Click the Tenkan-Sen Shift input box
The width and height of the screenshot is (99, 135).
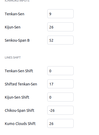(x=60, y=71)
